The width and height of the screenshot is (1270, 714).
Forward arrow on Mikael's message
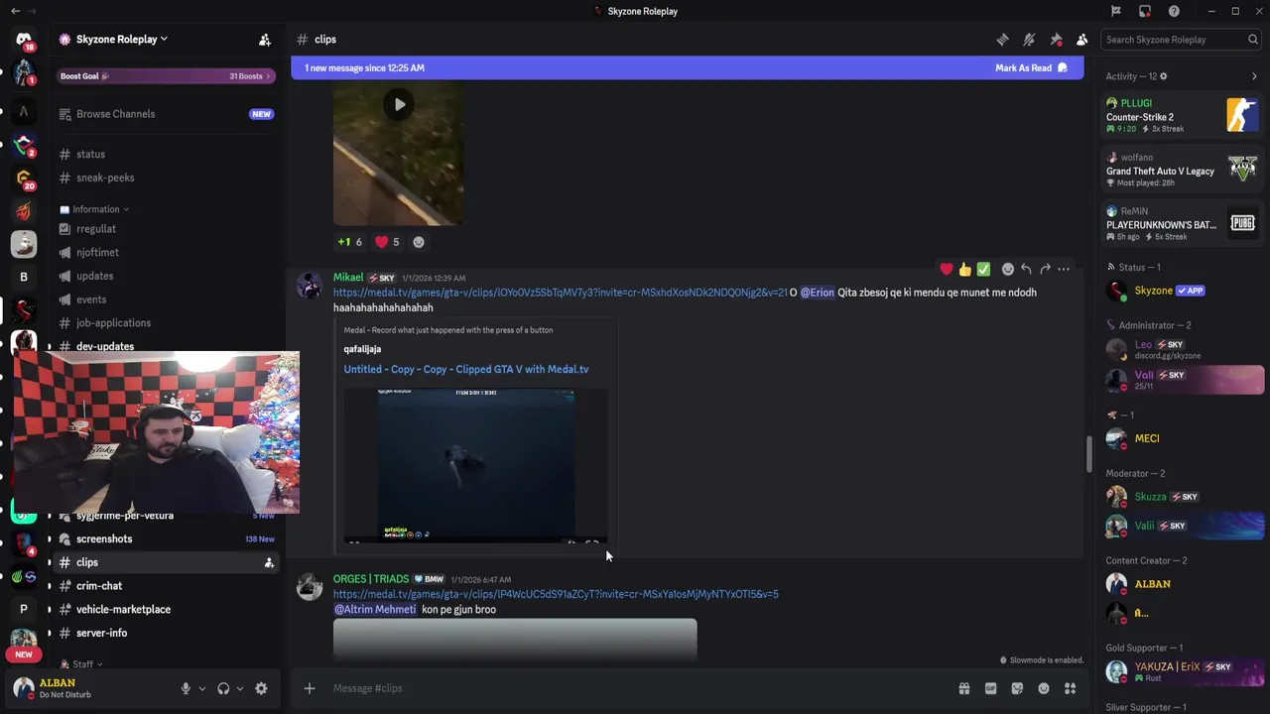pyautogui.click(x=1045, y=269)
